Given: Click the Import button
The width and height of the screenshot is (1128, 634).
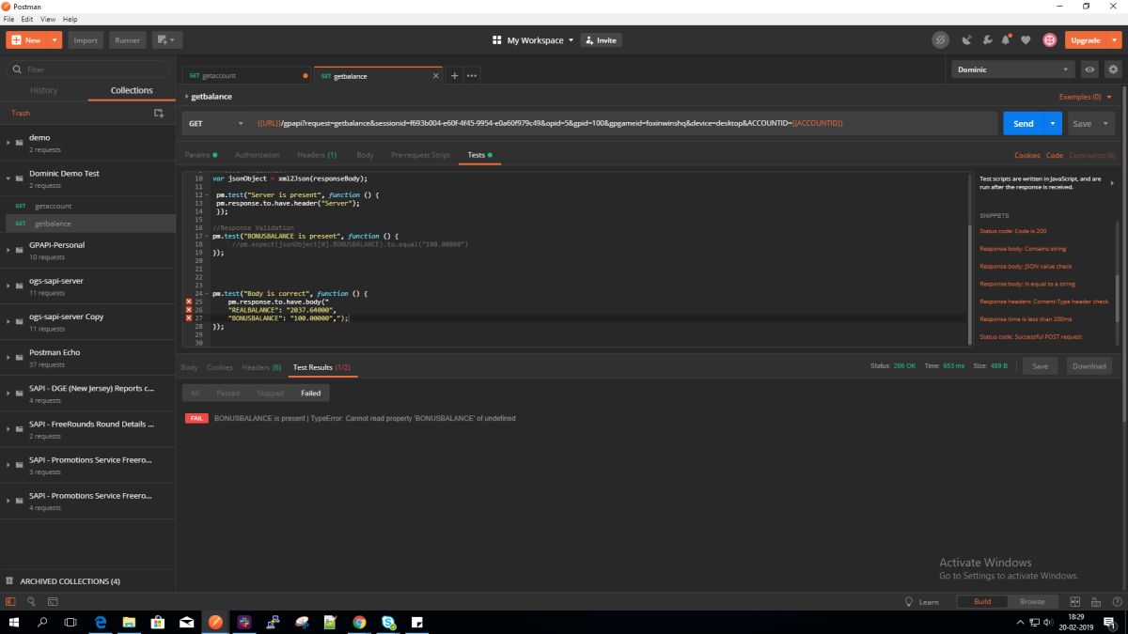Looking at the screenshot, I should click(86, 40).
